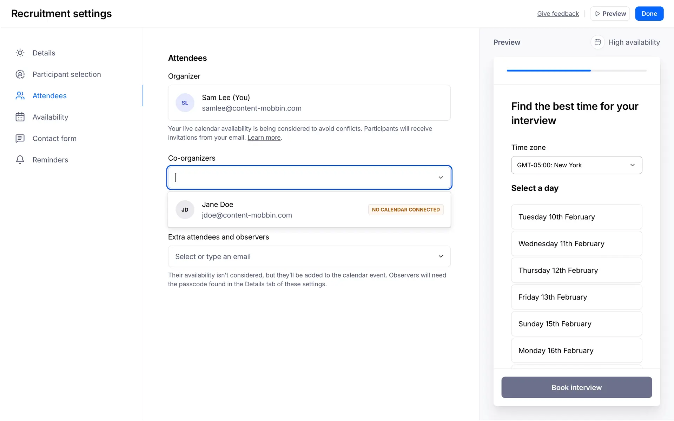Image resolution: width=674 pixels, height=421 pixels.
Task: Click the High availability calendar icon
Action: tap(597, 42)
